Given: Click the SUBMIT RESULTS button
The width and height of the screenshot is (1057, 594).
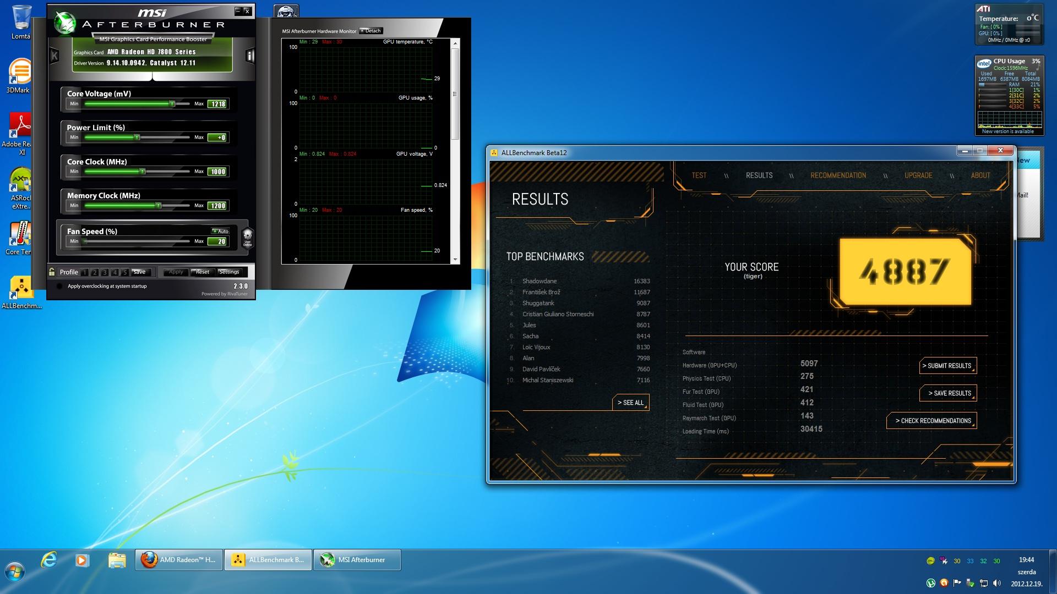Looking at the screenshot, I should pos(948,366).
